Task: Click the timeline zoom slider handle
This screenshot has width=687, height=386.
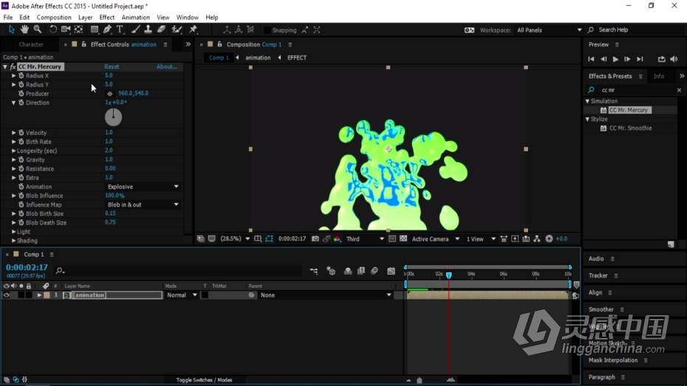Action: pyautogui.click(x=420, y=380)
